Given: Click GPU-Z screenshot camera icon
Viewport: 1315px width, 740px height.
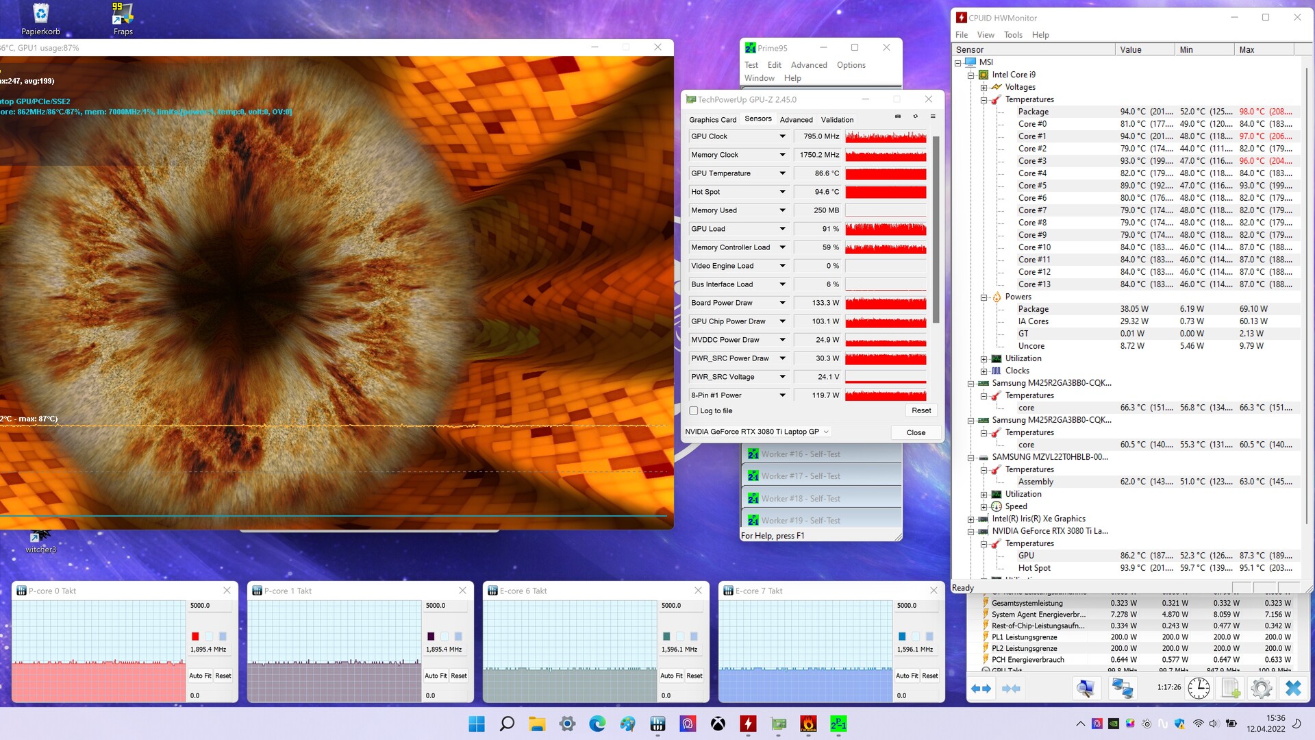Looking at the screenshot, I should 898,116.
